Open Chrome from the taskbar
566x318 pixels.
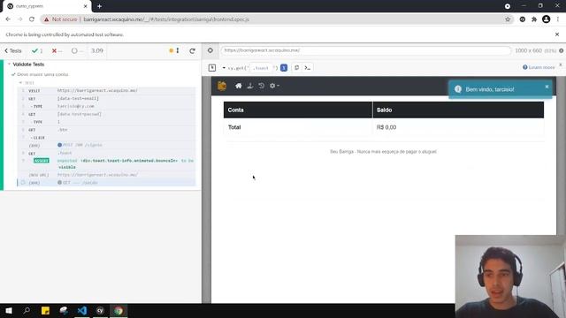point(119,310)
